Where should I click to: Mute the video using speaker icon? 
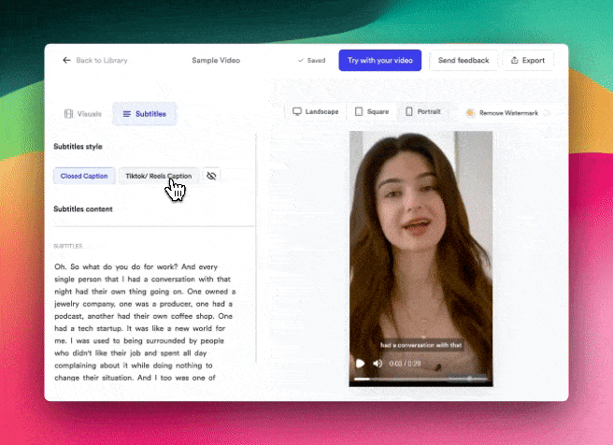378,364
